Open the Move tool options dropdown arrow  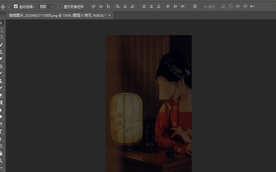(8, 6)
